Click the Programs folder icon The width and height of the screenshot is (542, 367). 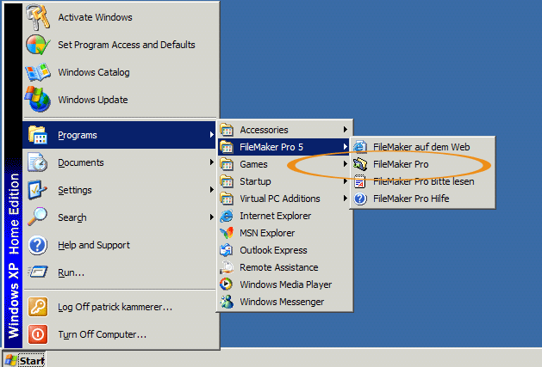pyautogui.click(x=38, y=135)
